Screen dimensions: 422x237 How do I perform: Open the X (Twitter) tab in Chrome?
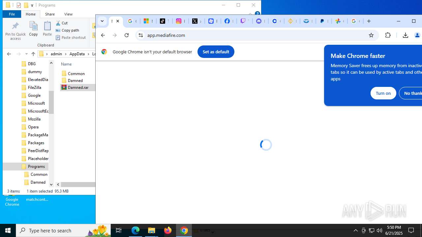tap(196, 21)
